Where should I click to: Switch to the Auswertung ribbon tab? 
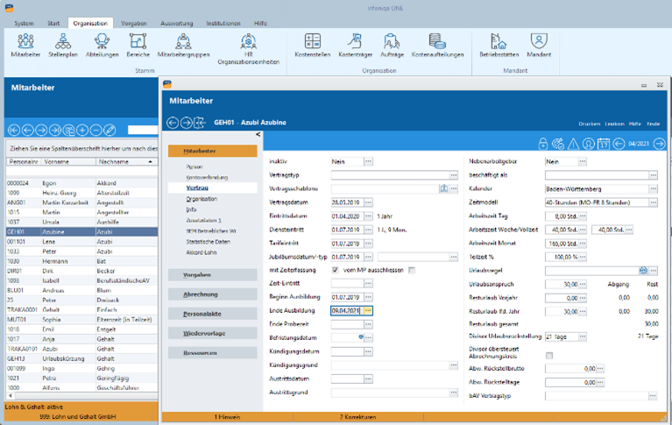point(177,23)
